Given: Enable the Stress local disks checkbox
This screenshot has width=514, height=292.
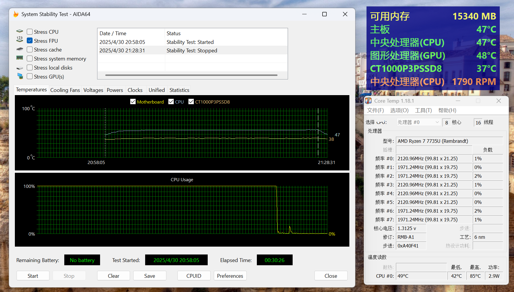Looking at the screenshot, I should pos(30,67).
